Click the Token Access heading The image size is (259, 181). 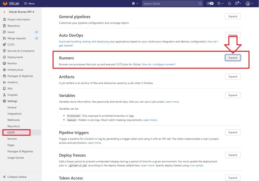click(x=71, y=178)
